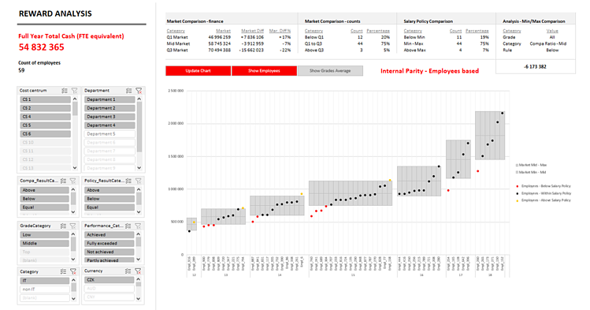Toggle the non IT category item

[45, 289]
